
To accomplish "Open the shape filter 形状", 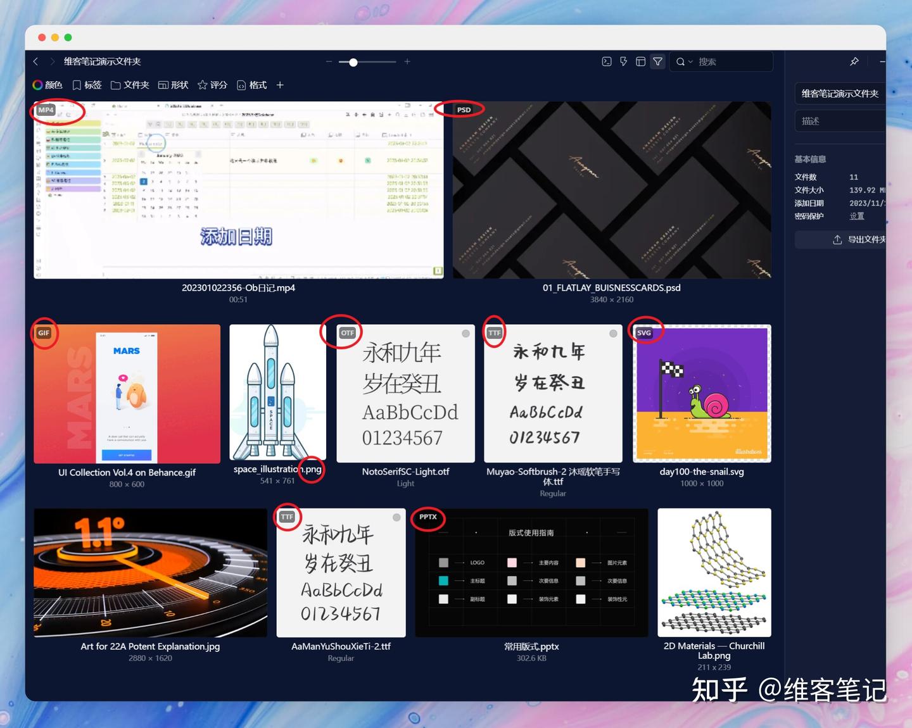I will [x=172, y=84].
